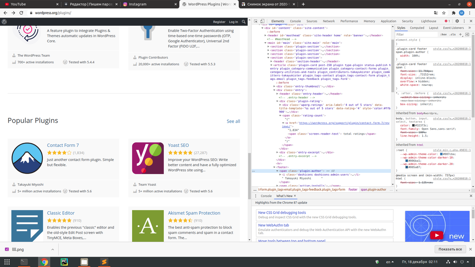Click the 'Показать все' downloads button
Viewport: 475px width, 267px height.
pos(450,249)
